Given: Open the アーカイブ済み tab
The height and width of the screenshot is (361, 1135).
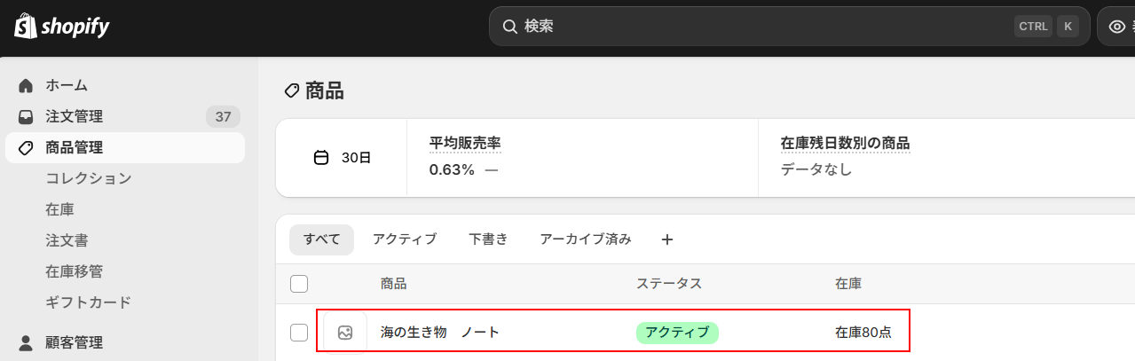Looking at the screenshot, I should [586, 239].
